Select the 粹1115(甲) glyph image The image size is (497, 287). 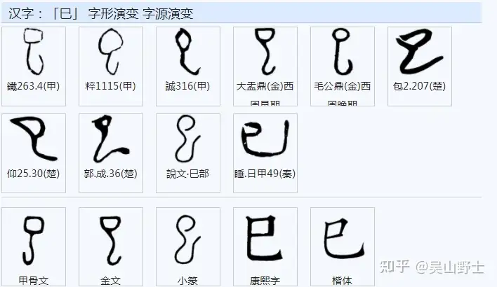[x=111, y=51]
